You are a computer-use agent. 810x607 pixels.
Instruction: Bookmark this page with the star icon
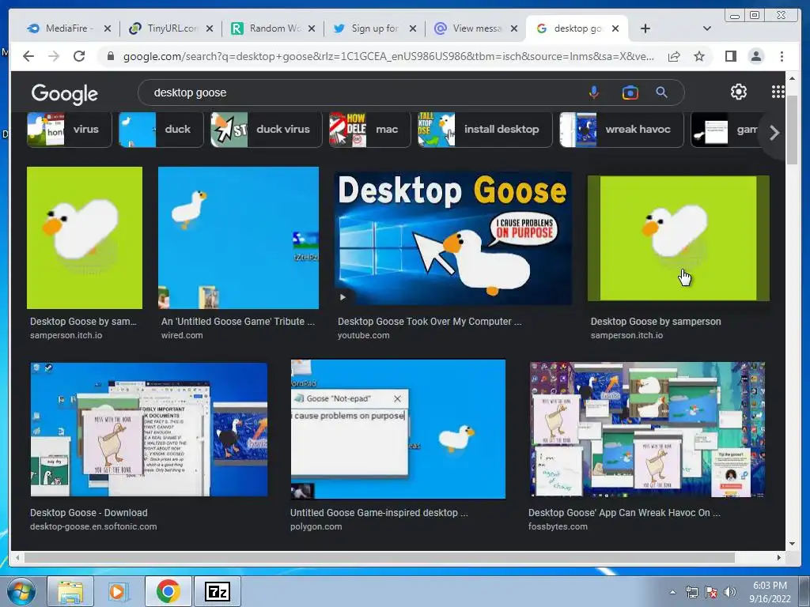699,56
